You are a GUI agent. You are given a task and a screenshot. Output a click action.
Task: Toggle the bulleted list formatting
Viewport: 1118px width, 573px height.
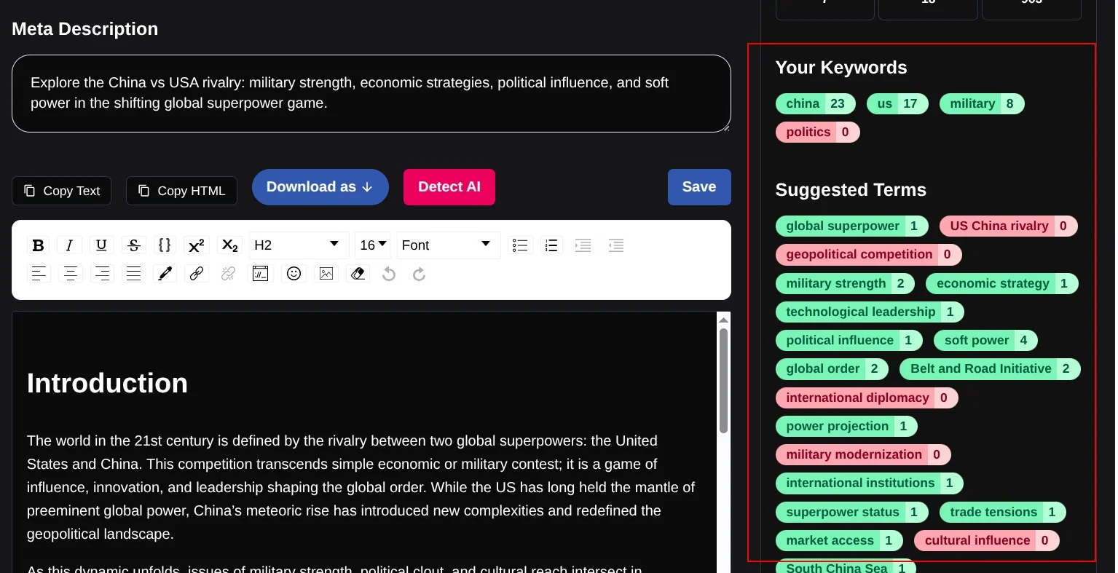[520, 245]
